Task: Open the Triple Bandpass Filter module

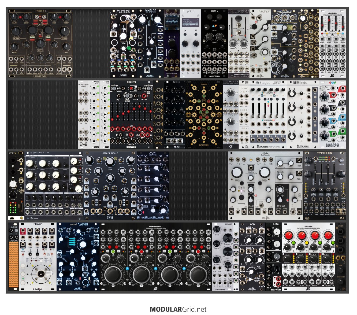Action: (54, 185)
